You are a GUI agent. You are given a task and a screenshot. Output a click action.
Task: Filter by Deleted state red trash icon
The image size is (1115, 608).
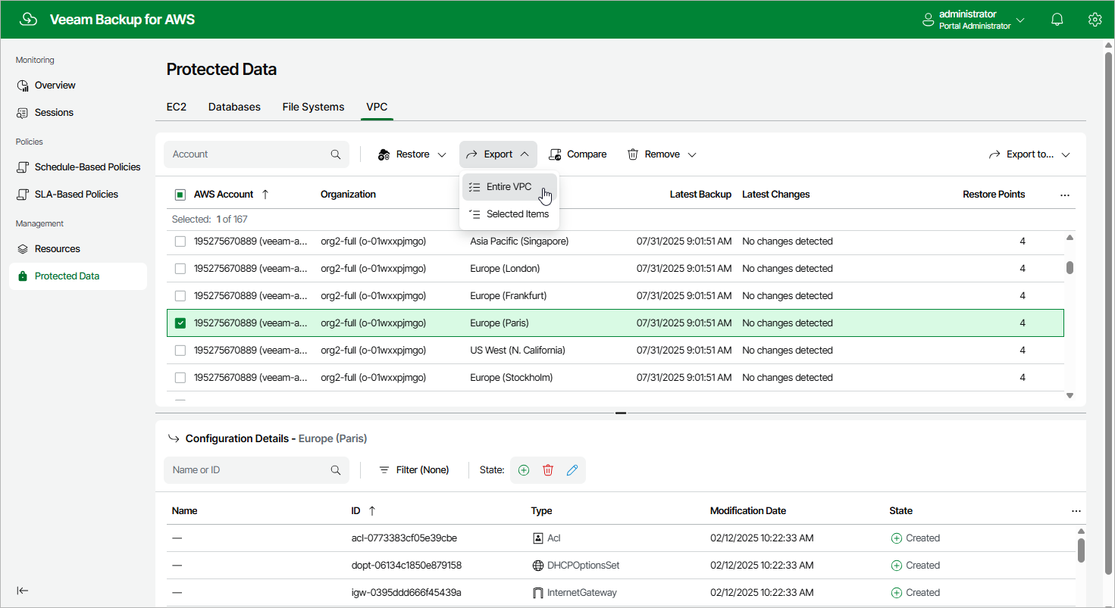(548, 470)
